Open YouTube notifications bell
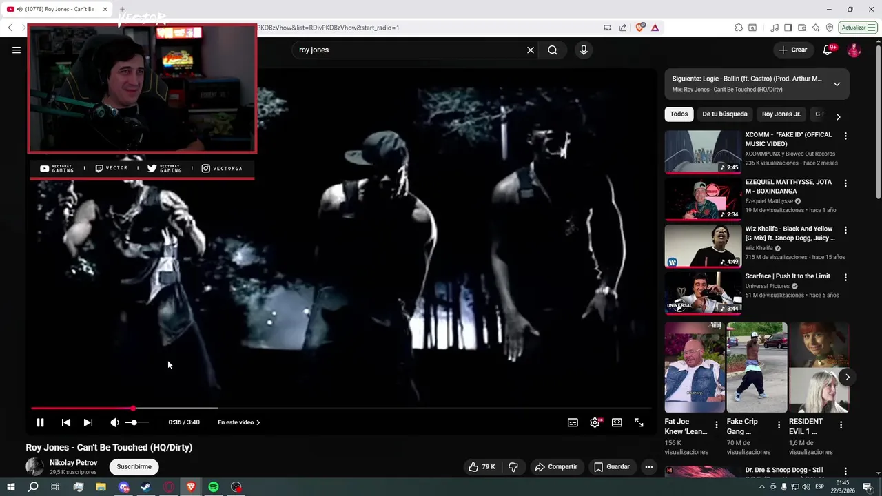Viewport: 882px width, 496px height. pos(828,50)
